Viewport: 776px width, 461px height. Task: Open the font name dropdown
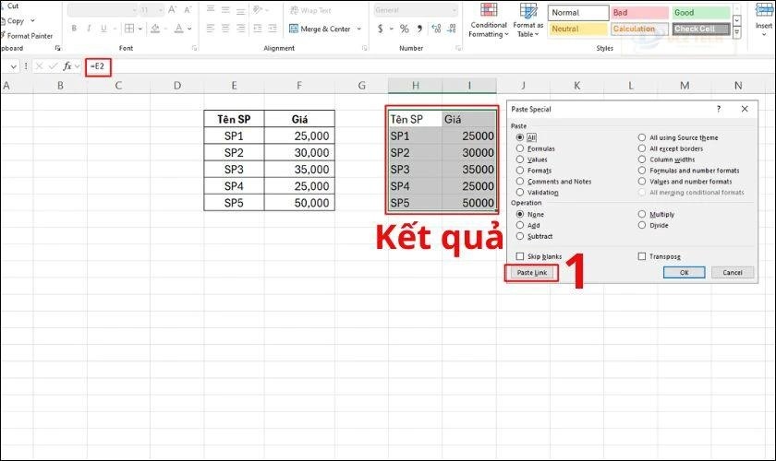click(134, 10)
